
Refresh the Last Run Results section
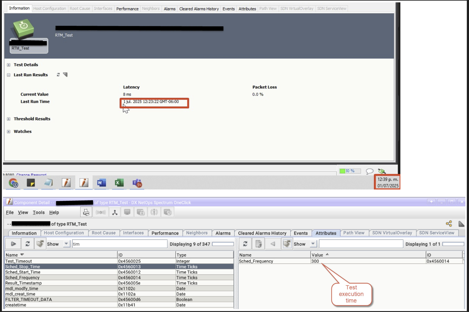58,75
